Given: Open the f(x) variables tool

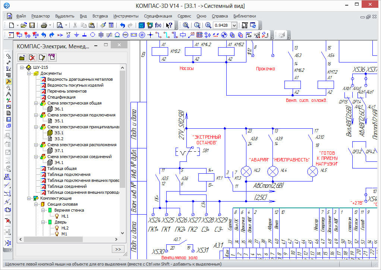Looking at the screenshot, I should (x=158, y=25).
